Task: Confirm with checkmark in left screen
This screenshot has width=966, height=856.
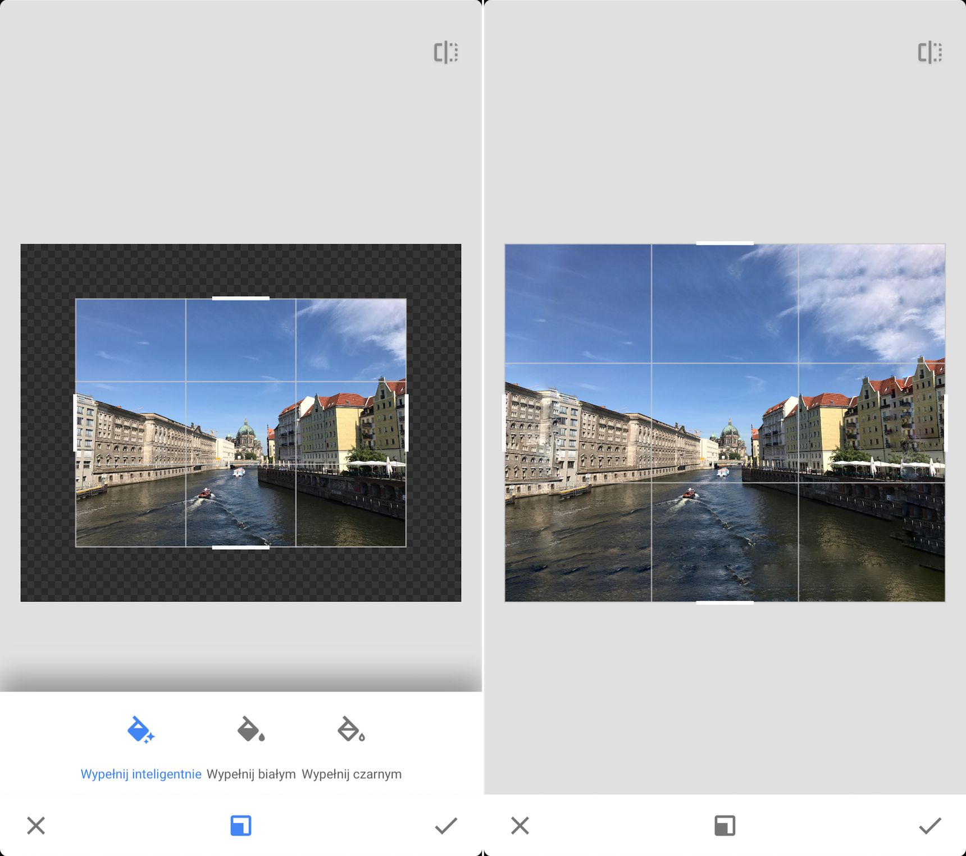Action: pyautogui.click(x=446, y=826)
